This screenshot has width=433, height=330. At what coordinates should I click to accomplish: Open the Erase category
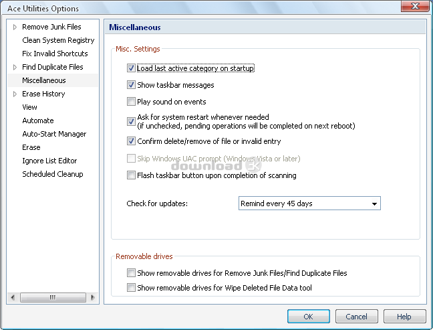click(x=31, y=147)
